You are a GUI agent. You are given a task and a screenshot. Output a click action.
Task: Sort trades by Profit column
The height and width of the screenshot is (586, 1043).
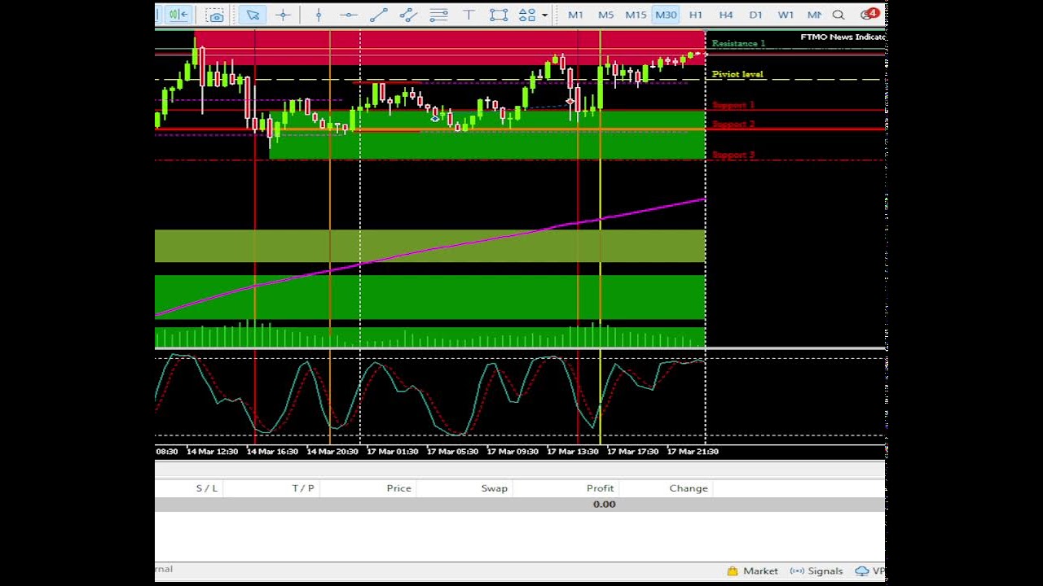tap(601, 488)
